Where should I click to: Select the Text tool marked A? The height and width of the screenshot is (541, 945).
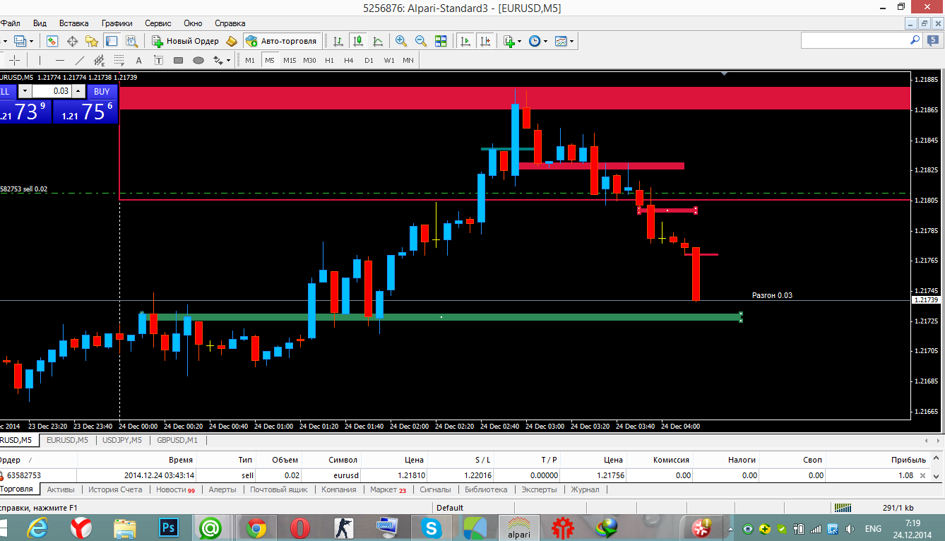click(x=138, y=60)
